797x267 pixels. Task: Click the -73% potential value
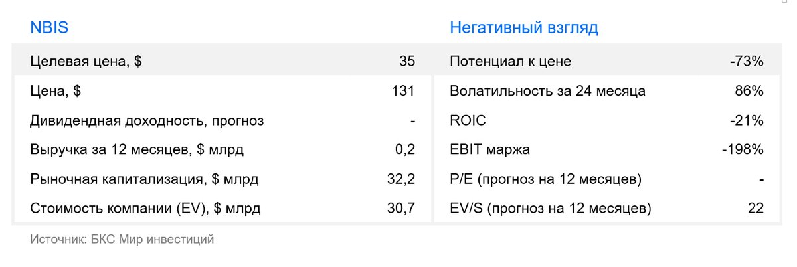[x=747, y=62]
